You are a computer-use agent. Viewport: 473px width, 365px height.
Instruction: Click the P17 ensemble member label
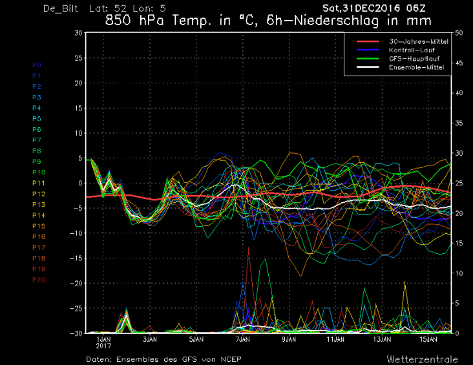click(x=39, y=247)
